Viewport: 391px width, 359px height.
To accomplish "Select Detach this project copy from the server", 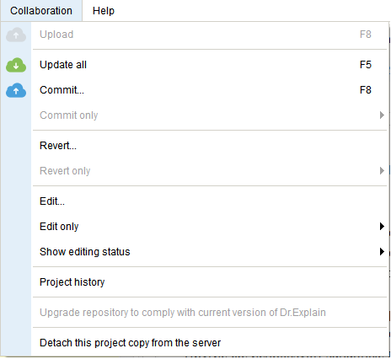I will (x=210, y=343).
